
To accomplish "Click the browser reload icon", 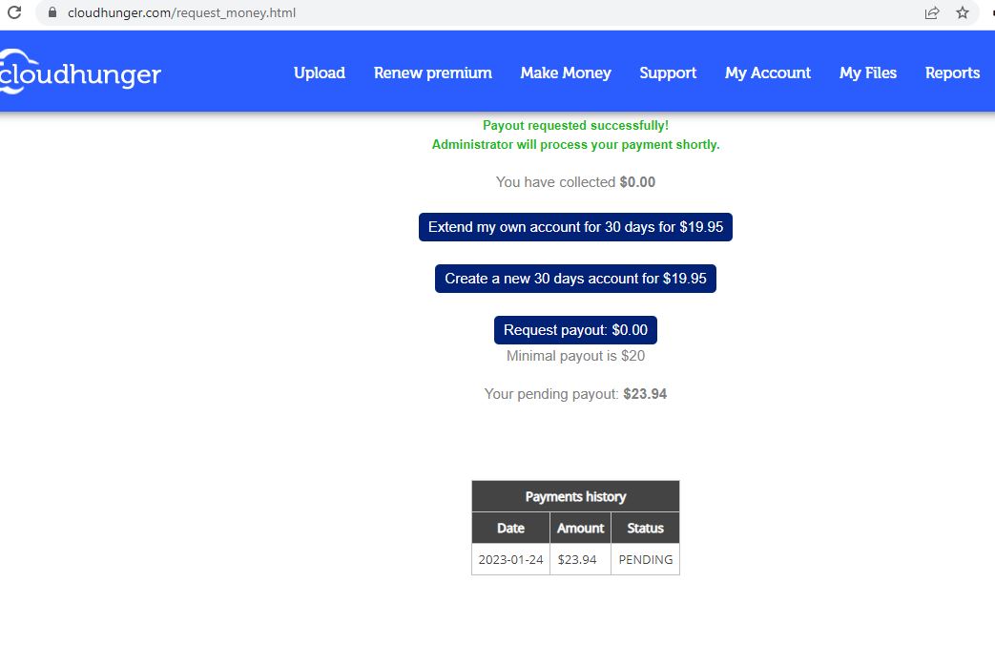I will click(14, 12).
